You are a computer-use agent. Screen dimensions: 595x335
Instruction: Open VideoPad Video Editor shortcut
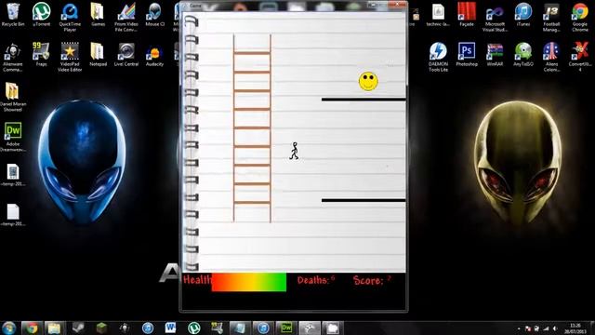coord(70,57)
